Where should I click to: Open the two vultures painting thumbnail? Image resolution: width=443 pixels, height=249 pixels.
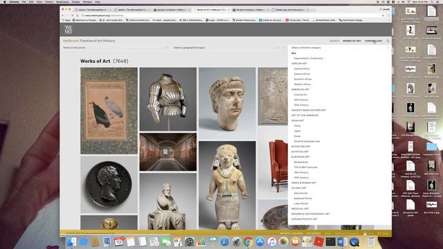click(109, 111)
